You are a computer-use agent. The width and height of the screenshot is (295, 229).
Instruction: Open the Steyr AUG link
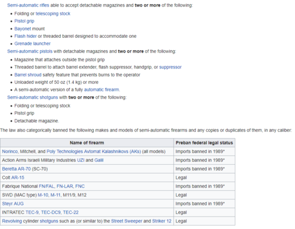click(13, 204)
